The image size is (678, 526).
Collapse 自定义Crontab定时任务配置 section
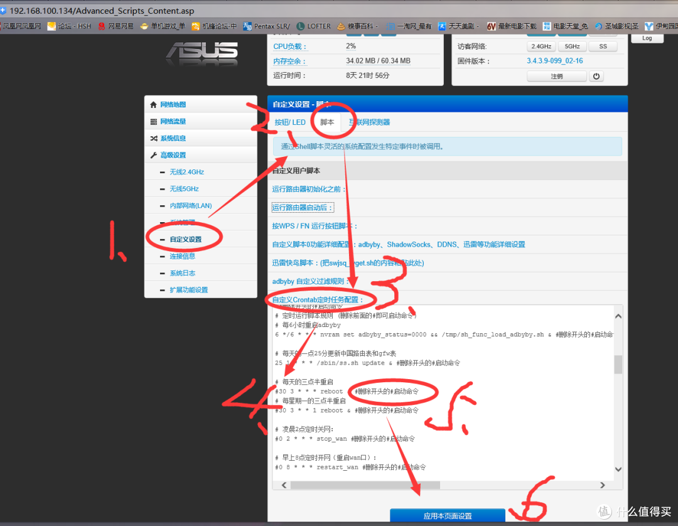pos(318,299)
